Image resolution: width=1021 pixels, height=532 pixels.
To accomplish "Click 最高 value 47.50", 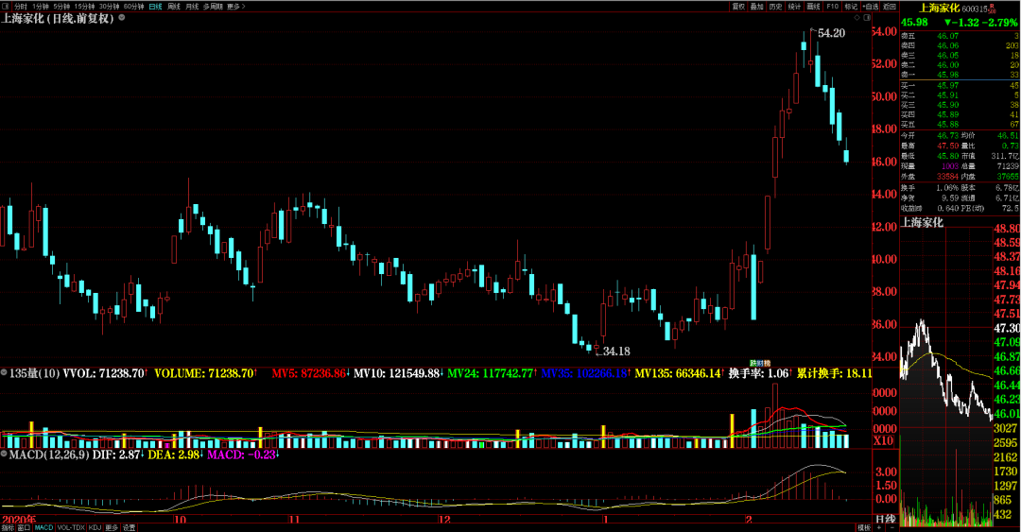I will (947, 146).
